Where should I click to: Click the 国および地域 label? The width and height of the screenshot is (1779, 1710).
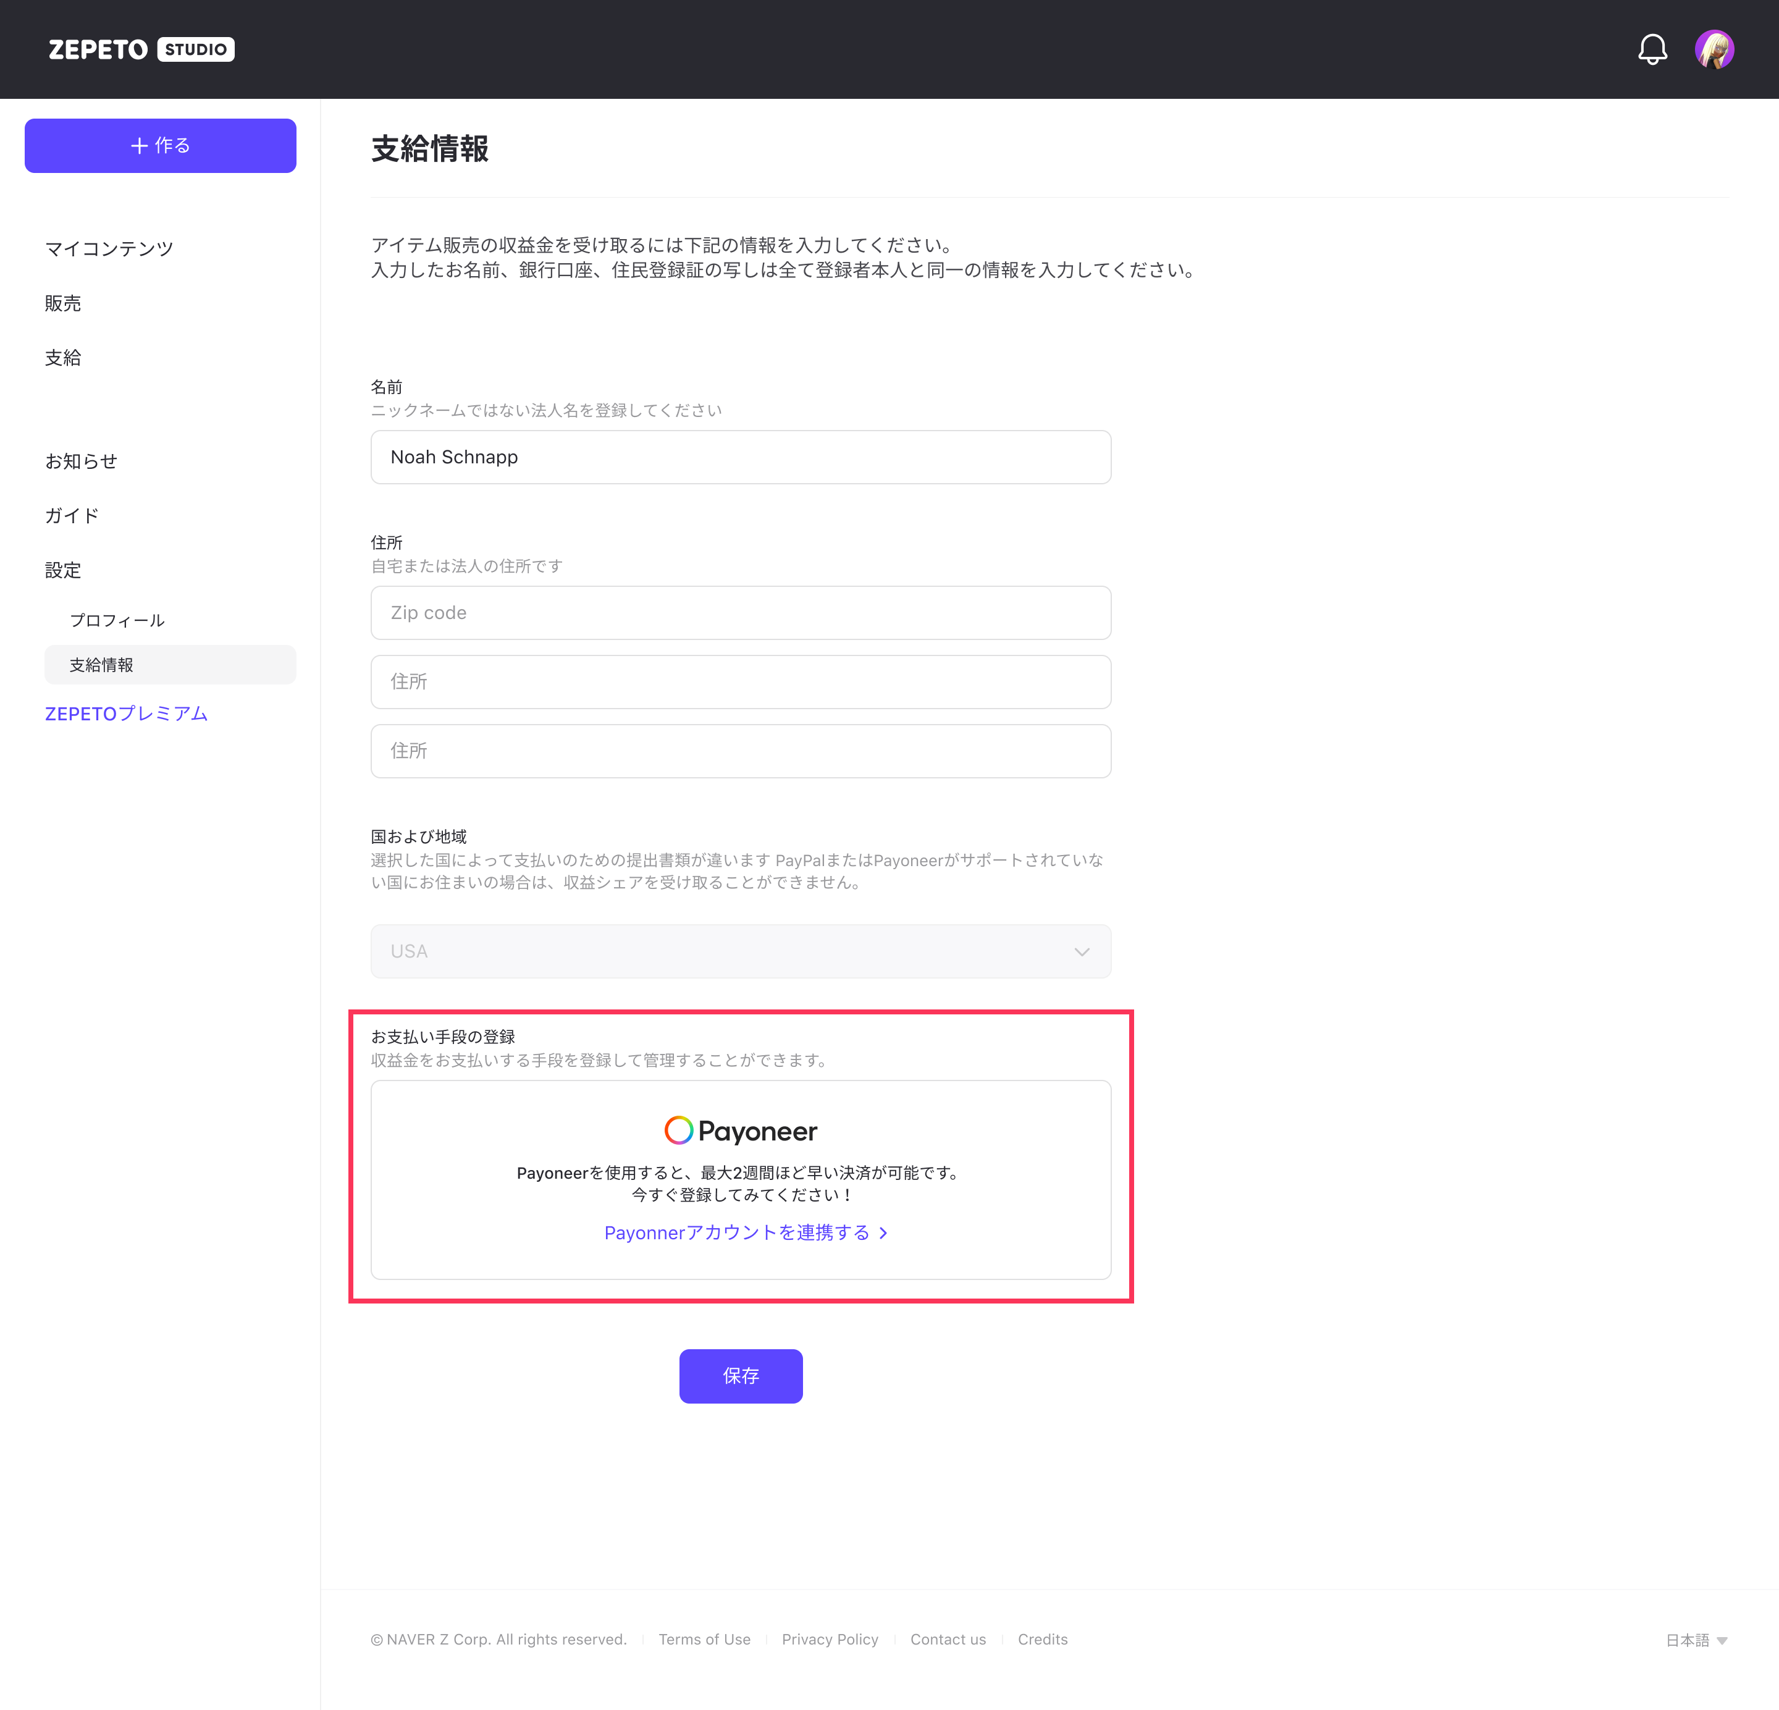tap(418, 837)
